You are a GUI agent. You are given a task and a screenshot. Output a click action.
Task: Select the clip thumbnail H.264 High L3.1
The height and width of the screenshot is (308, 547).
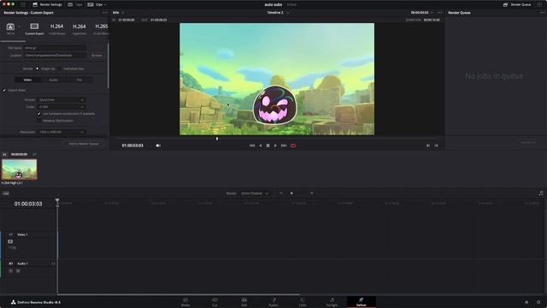tap(19, 169)
